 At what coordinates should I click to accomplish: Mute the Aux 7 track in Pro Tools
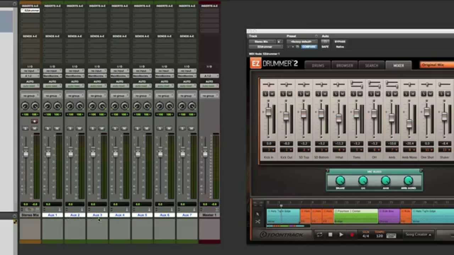point(192,128)
